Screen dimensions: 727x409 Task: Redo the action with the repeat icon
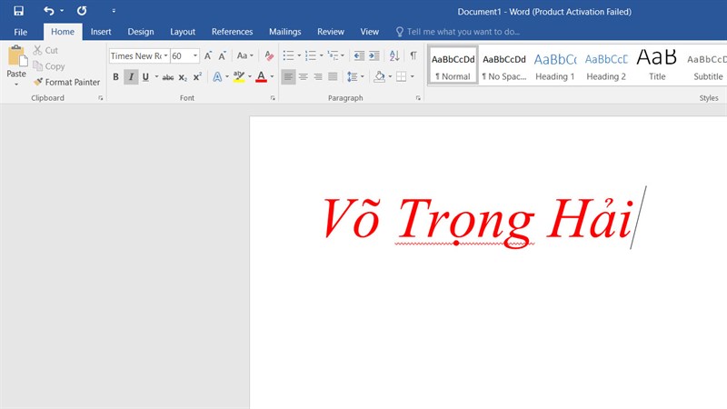click(82, 11)
